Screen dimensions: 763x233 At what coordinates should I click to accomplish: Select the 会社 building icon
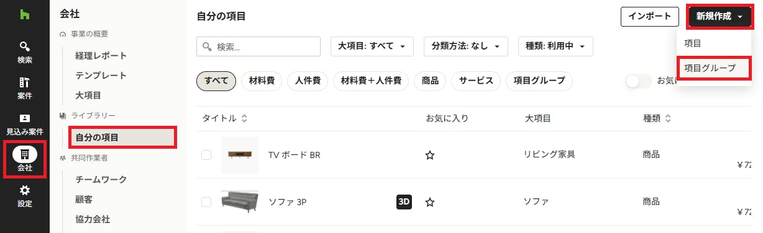tap(25, 153)
